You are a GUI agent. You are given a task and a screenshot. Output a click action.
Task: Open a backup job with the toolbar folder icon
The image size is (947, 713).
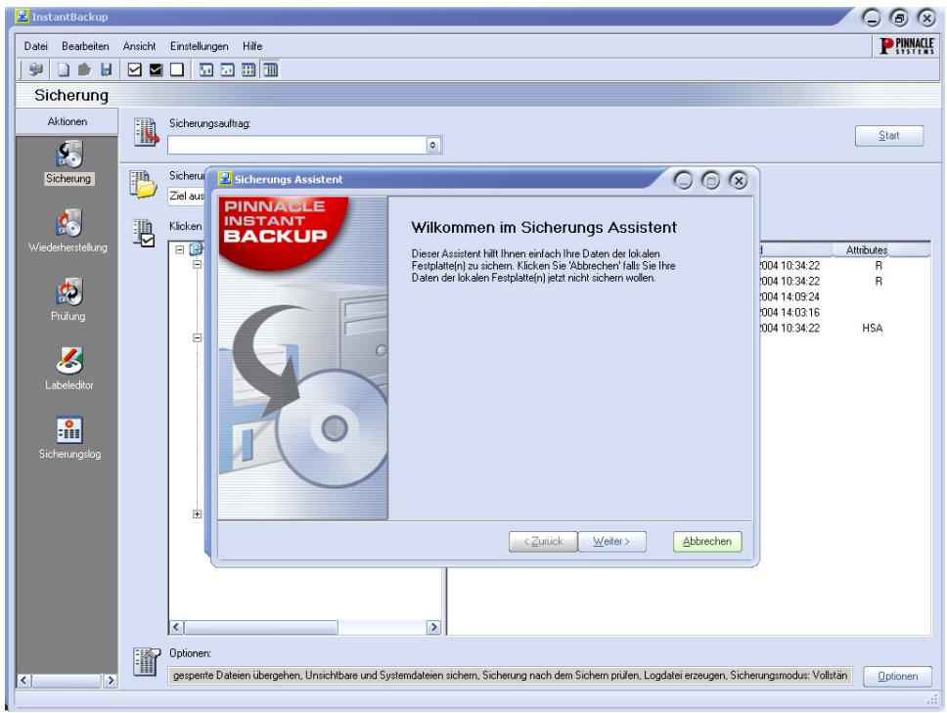tap(84, 69)
